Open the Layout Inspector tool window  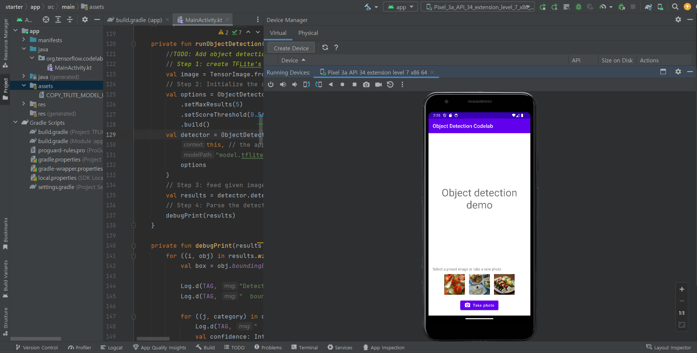[x=668, y=347]
